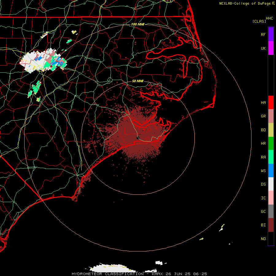Click the '[CLAS]' legend heading
This screenshot has width=276, height=276.
[x=259, y=21]
